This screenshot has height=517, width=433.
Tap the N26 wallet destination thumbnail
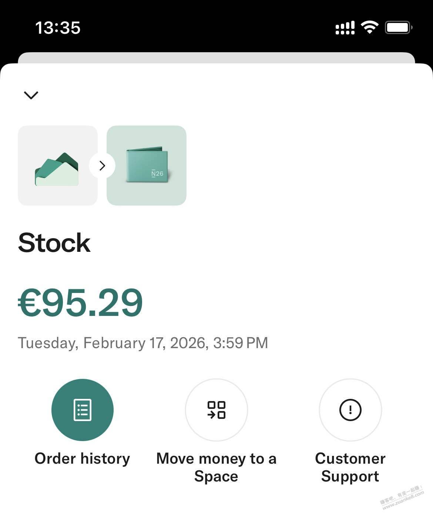147,166
